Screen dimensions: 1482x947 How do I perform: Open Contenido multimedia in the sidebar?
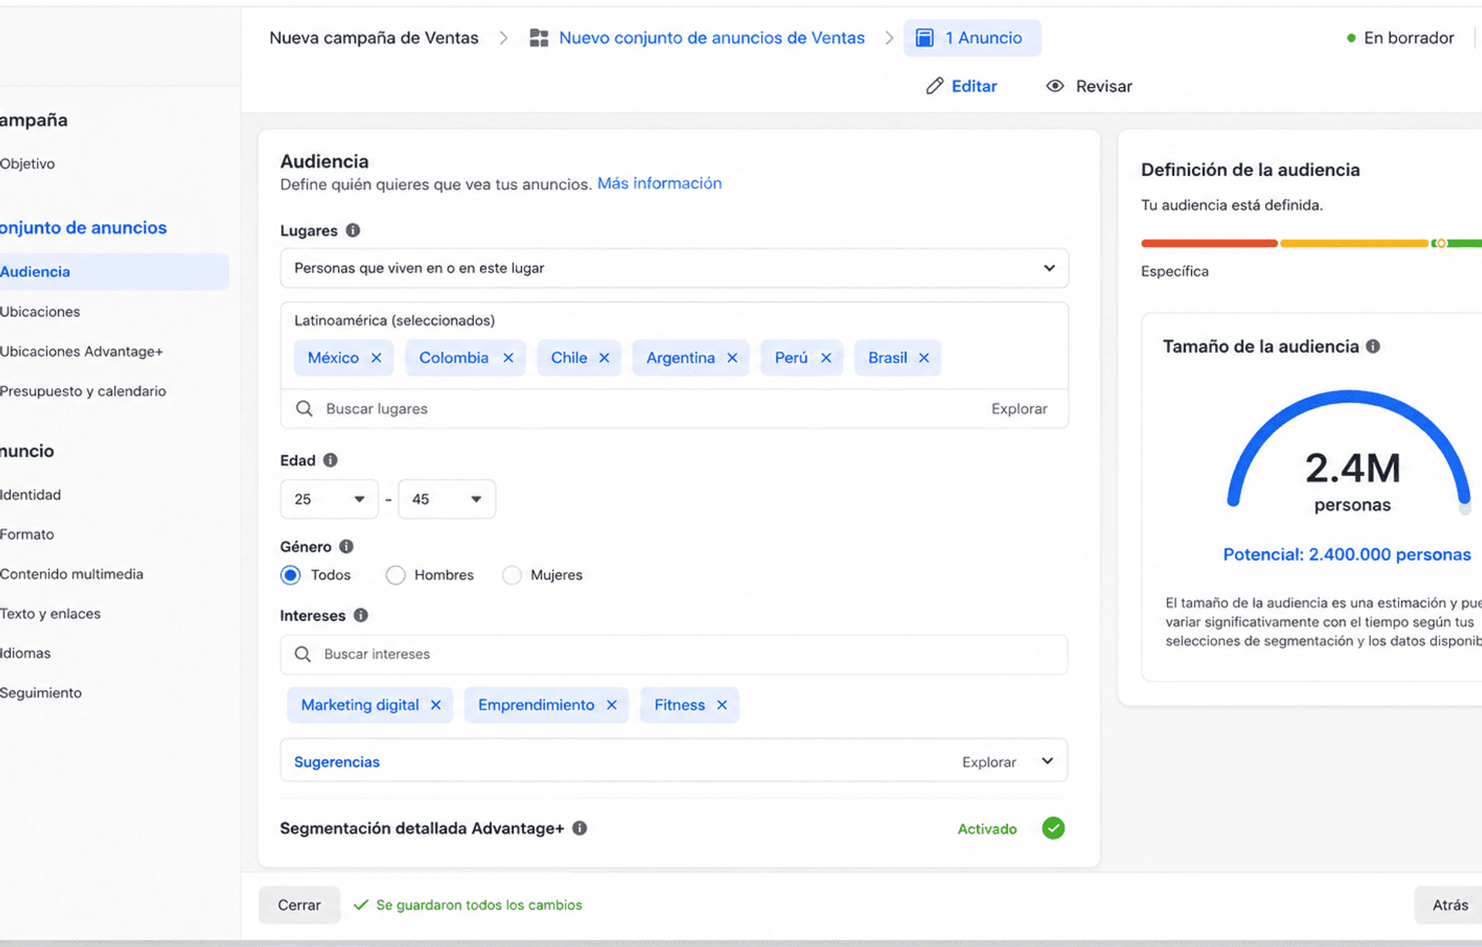click(71, 574)
